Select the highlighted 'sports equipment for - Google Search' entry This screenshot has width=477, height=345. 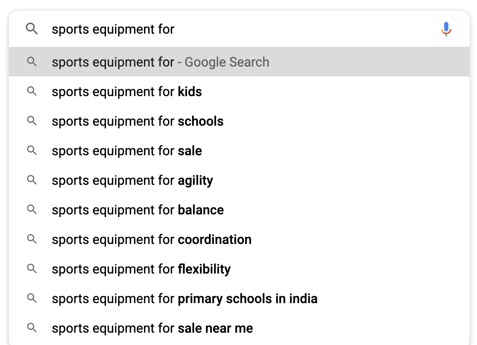tap(160, 62)
